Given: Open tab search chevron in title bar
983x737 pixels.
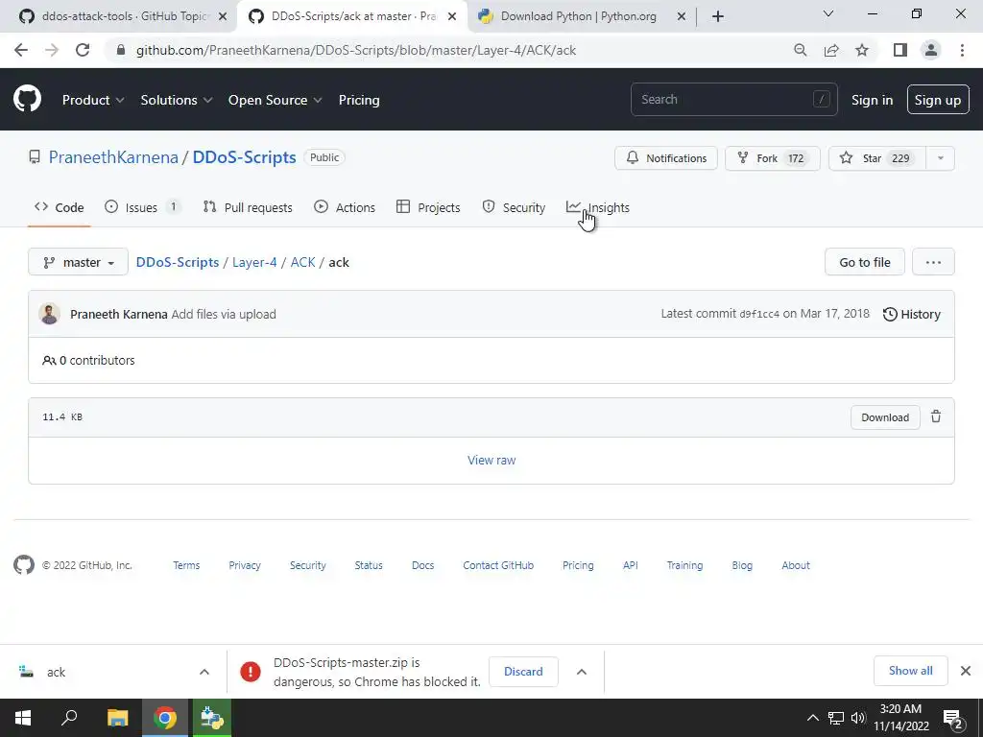Looking at the screenshot, I should pyautogui.click(x=828, y=13).
